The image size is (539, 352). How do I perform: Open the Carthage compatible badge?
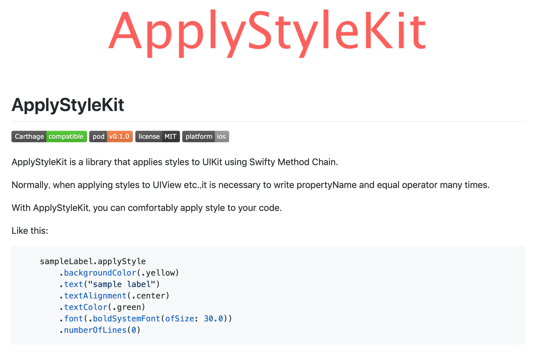coord(49,137)
